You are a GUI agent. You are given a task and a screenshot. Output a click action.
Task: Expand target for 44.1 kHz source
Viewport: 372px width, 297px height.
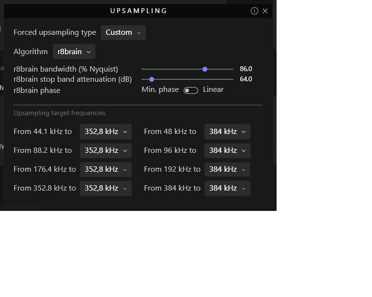[106, 132]
